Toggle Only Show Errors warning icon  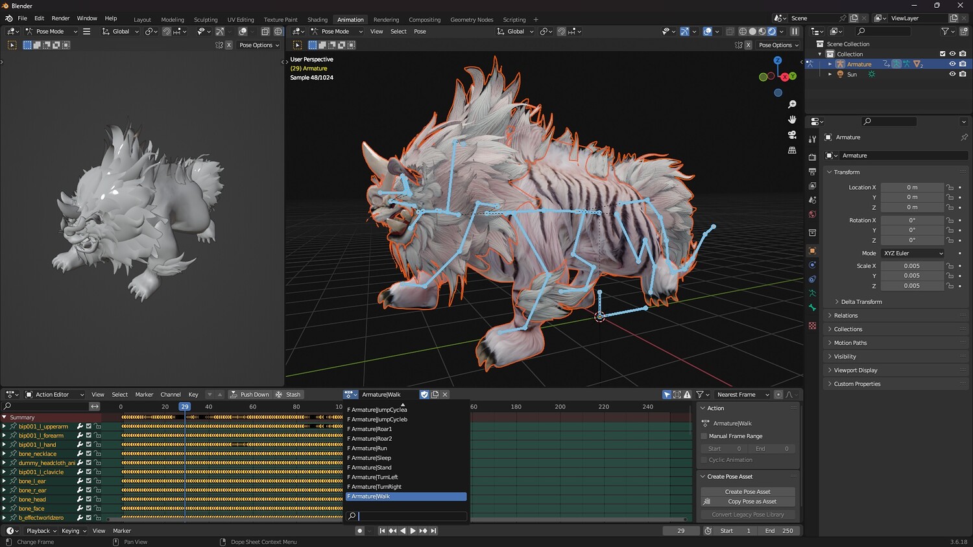[688, 394]
